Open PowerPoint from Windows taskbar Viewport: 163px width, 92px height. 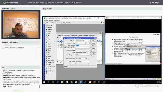point(90,82)
